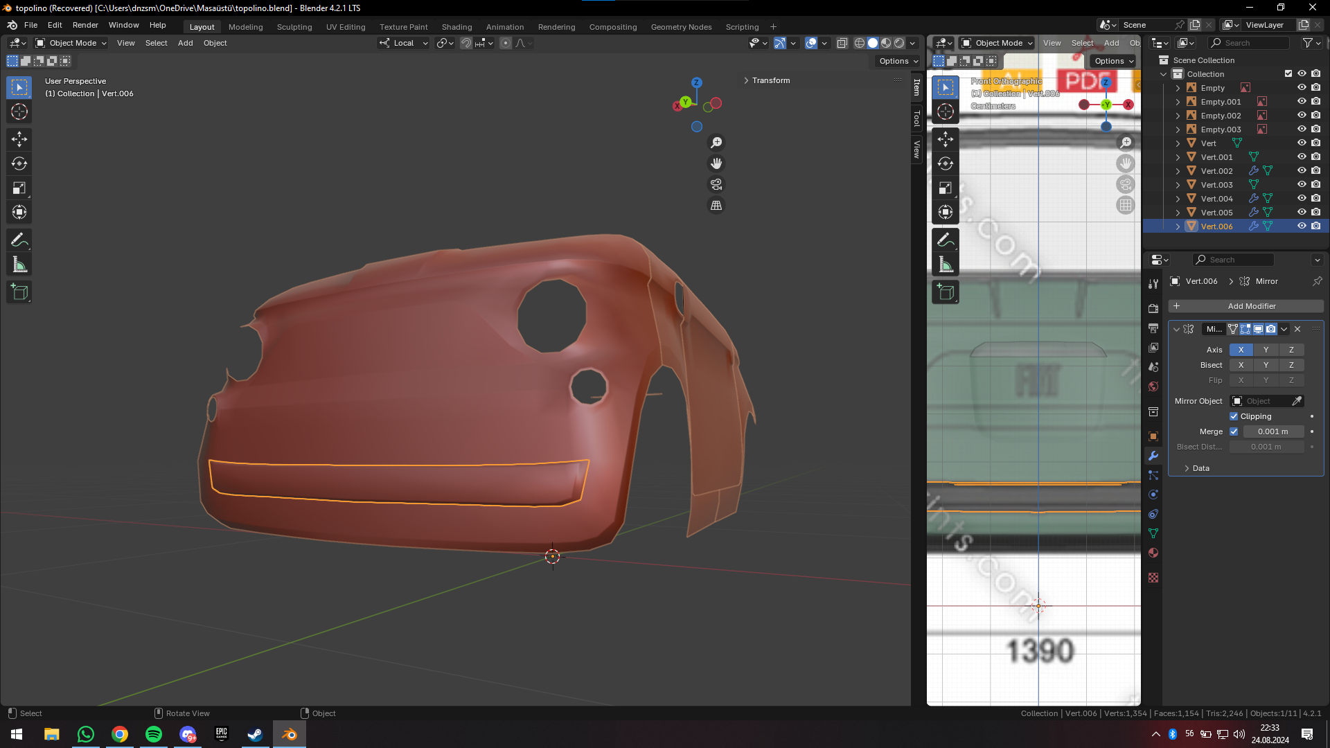1330x748 pixels.
Task: Toggle camera view in main viewport
Action: pyautogui.click(x=716, y=185)
